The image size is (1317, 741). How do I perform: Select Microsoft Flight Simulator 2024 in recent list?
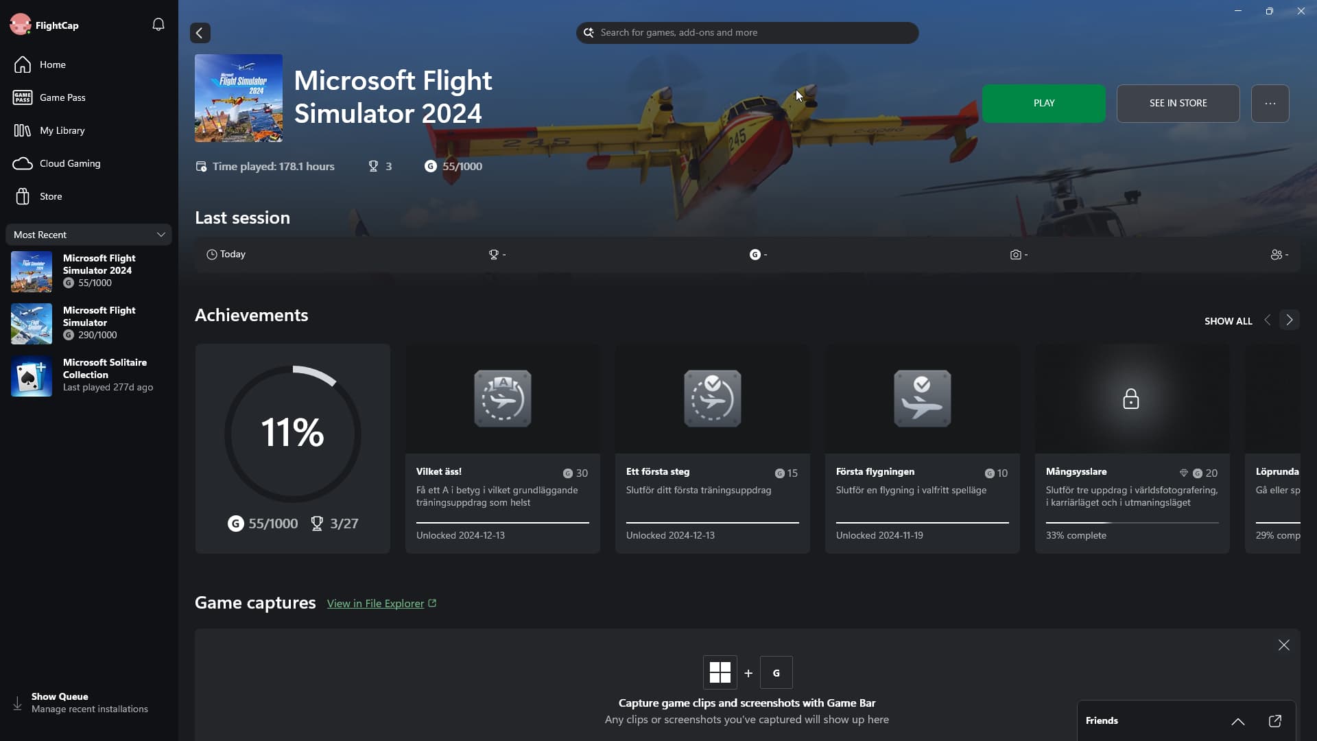[x=88, y=270]
